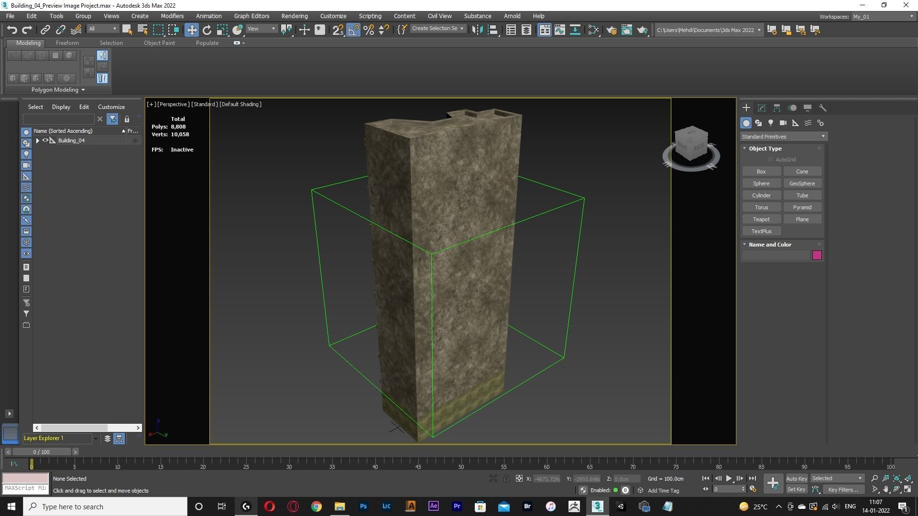Click the Undo arrow icon

point(12,30)
